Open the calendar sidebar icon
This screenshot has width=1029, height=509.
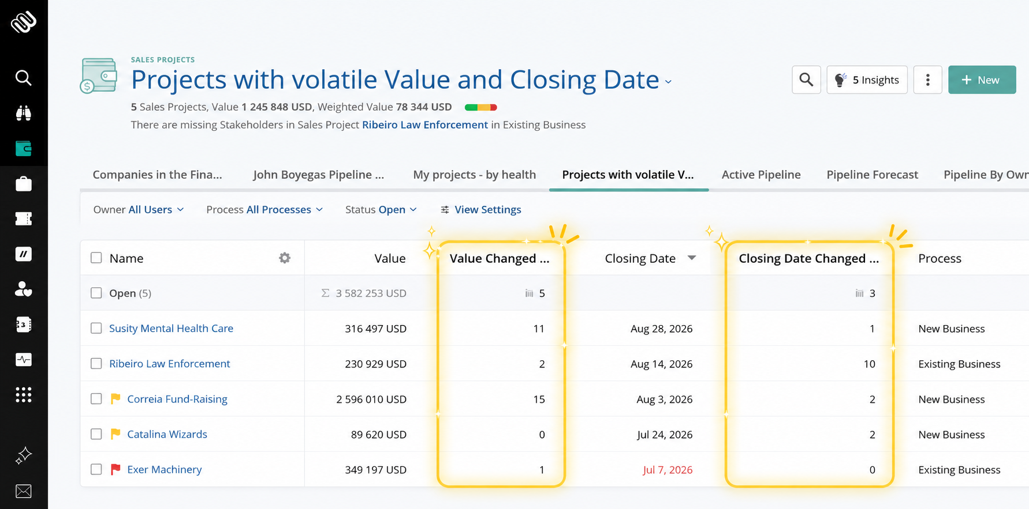[x=24, y=325]
